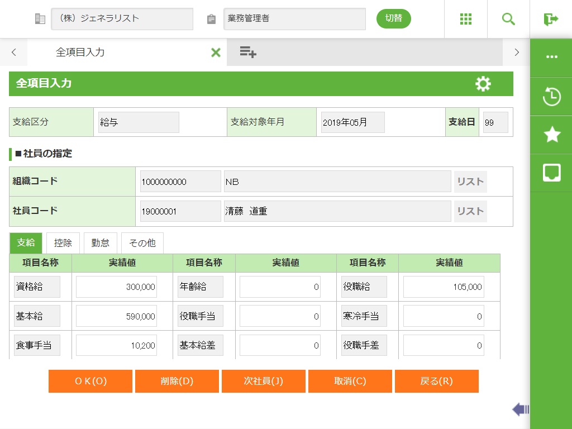Click the 切替 switch button
This screenshot has height=429, width=572.
[393, 18]
